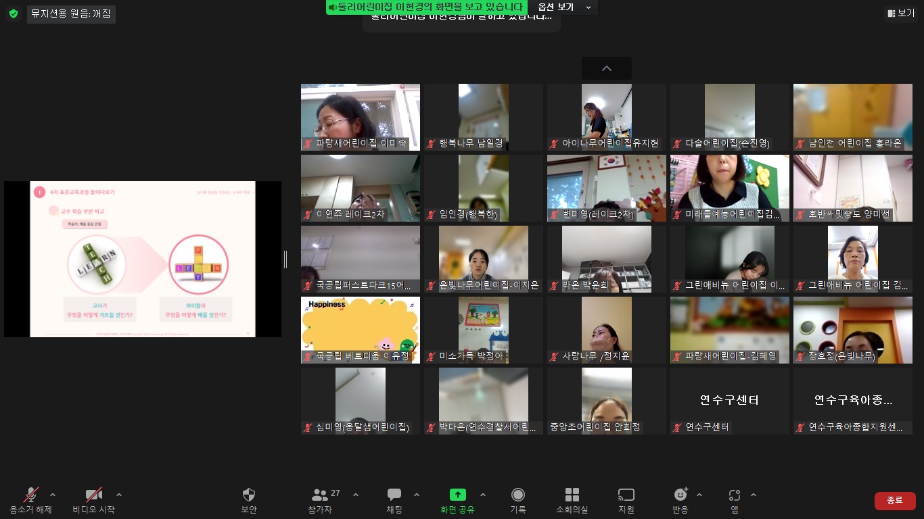Select 라온 박윤희 video tile
924x519 pixels.
pyautogui.click(x=607, y=259)
